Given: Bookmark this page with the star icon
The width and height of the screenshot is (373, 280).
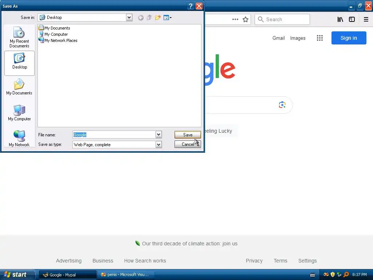Looking at the screenshot, I should (x=246, y=19).
